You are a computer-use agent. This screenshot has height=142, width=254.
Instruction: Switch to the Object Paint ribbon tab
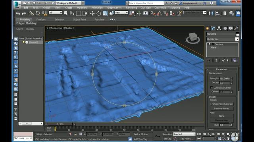coord(79,19)
